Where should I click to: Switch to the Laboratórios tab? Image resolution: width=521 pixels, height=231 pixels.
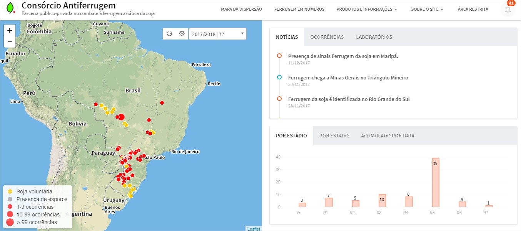click(x=374, y=37)
